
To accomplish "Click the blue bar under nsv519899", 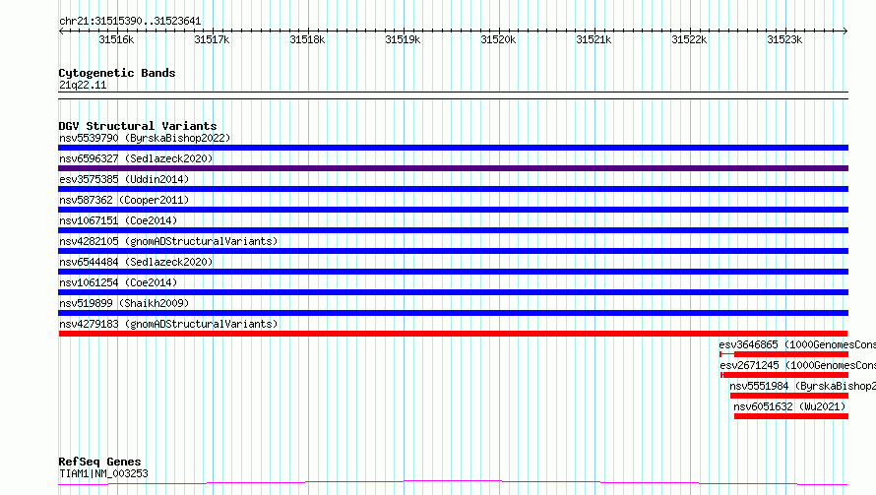I will (x=453, y=313).
